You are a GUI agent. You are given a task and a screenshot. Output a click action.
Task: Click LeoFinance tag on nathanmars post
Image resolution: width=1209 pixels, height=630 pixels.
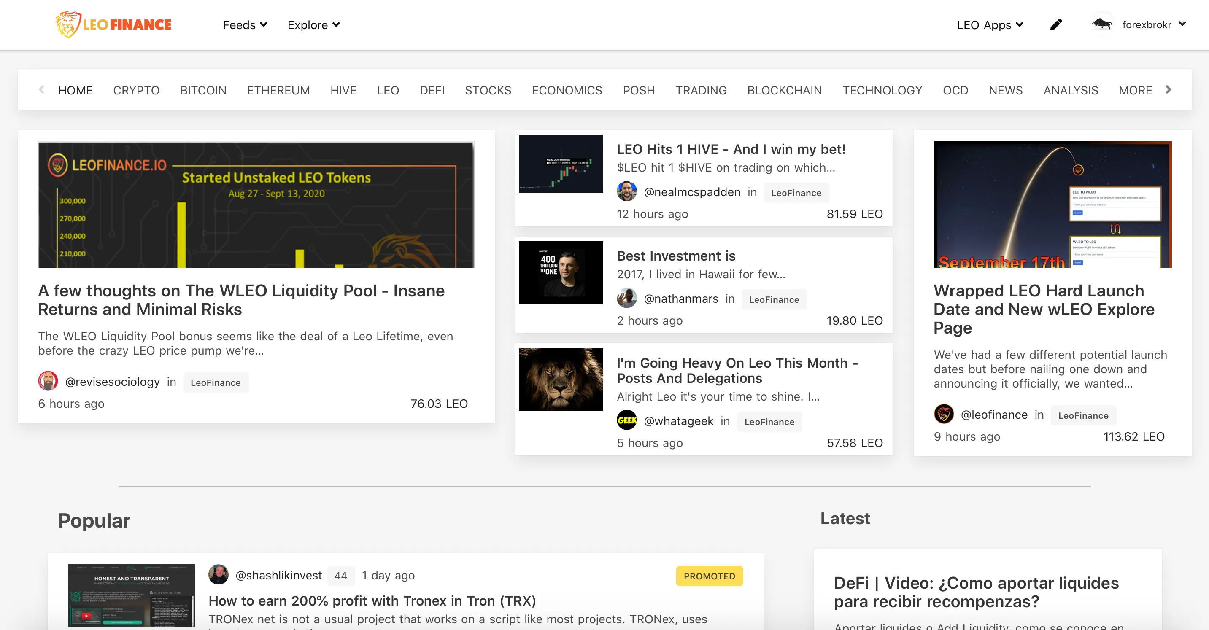point(774,299)
